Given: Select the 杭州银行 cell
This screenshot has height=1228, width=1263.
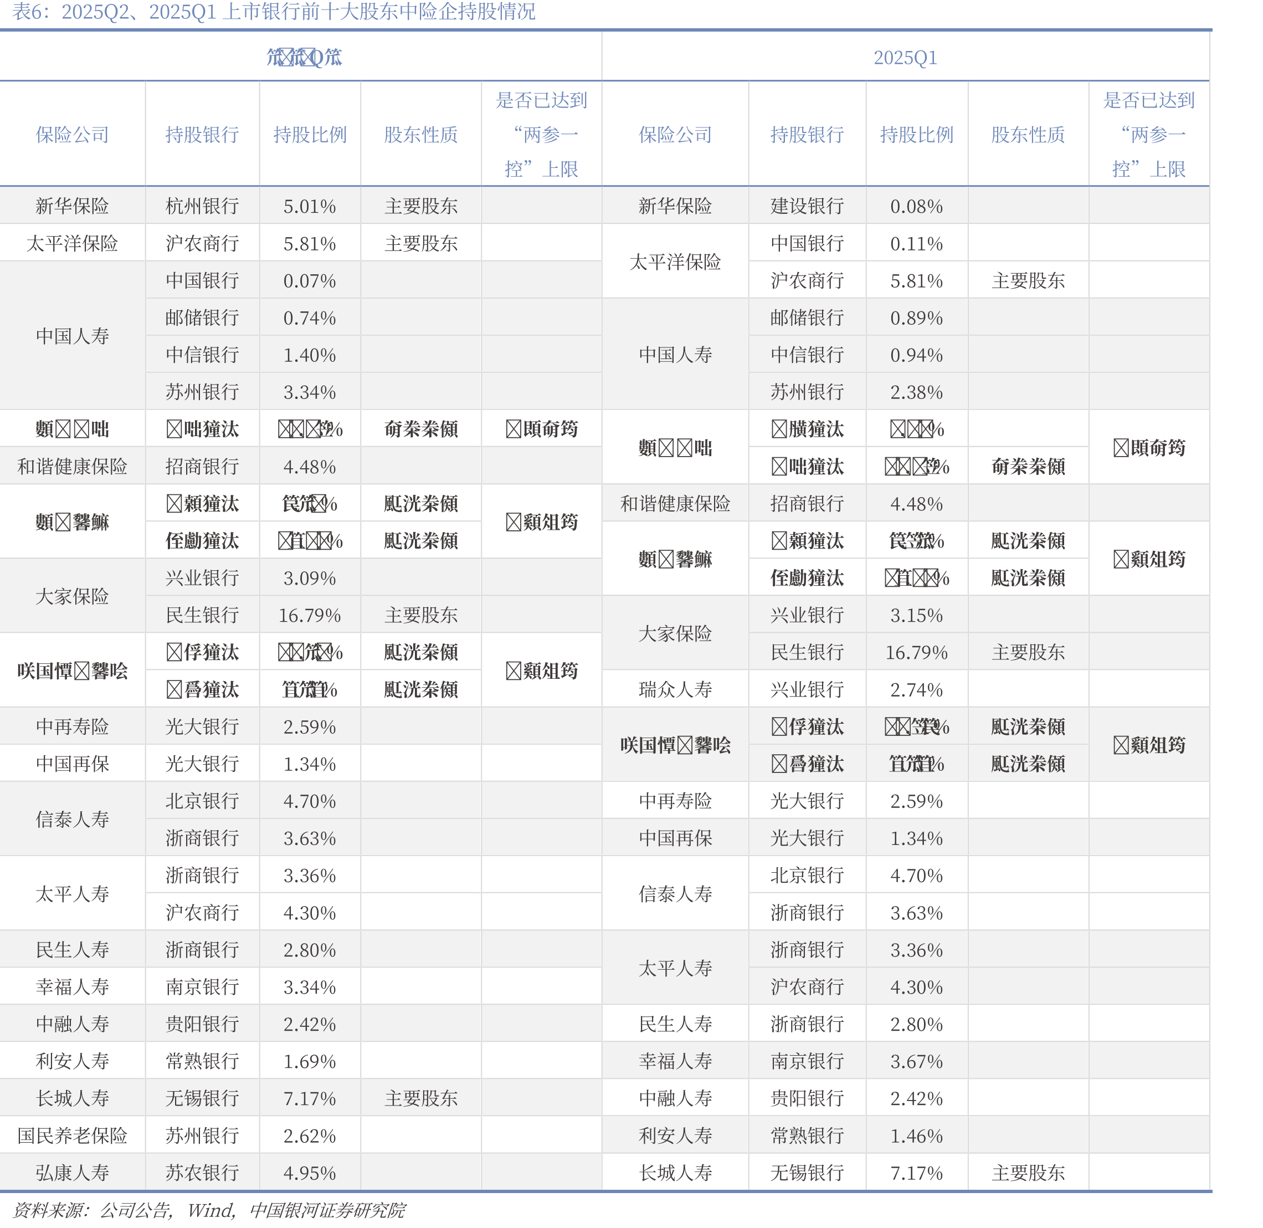Looking at the screenshot, I should [x=202, y=206].
